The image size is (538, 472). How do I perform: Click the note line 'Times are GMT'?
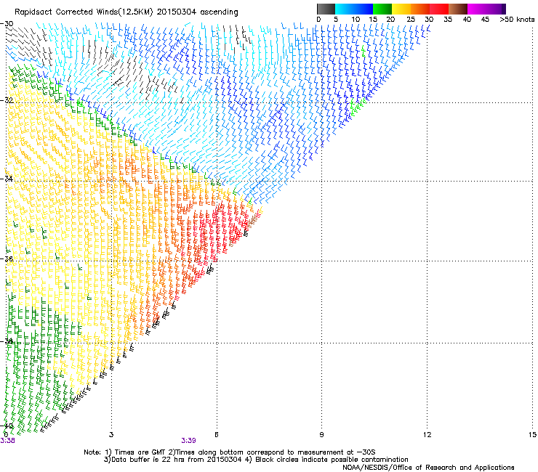pyautogui.click(x=139, y=452)
